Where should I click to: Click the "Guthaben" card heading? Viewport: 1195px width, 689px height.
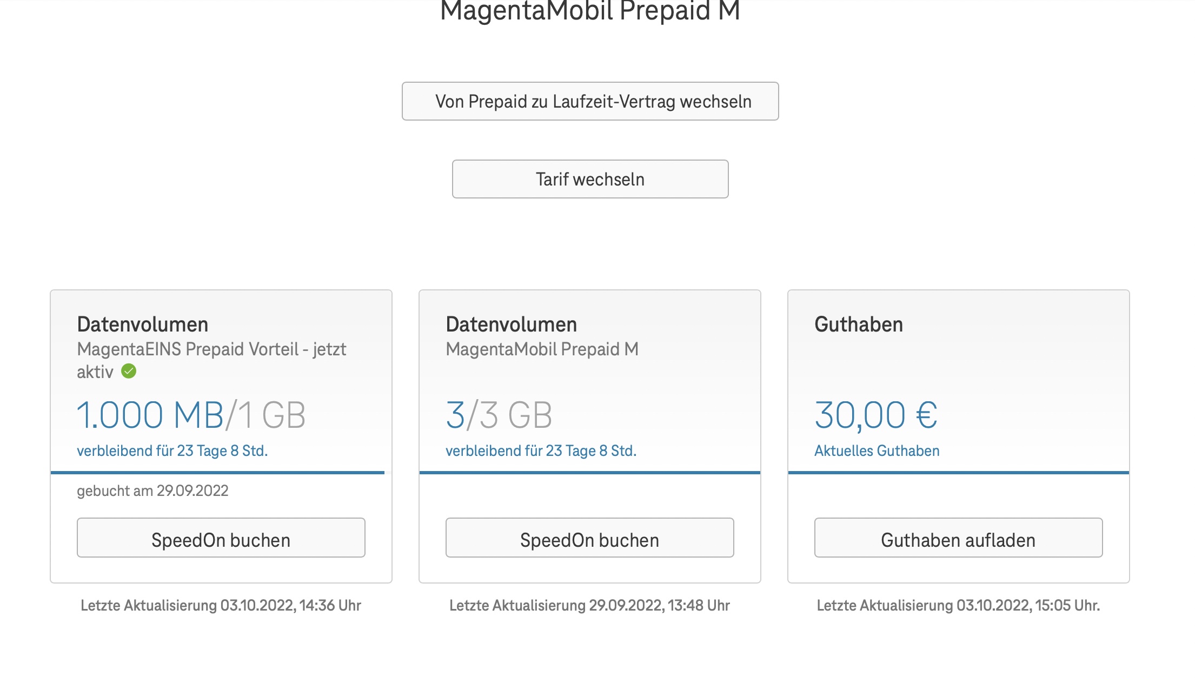pos(859,324)
